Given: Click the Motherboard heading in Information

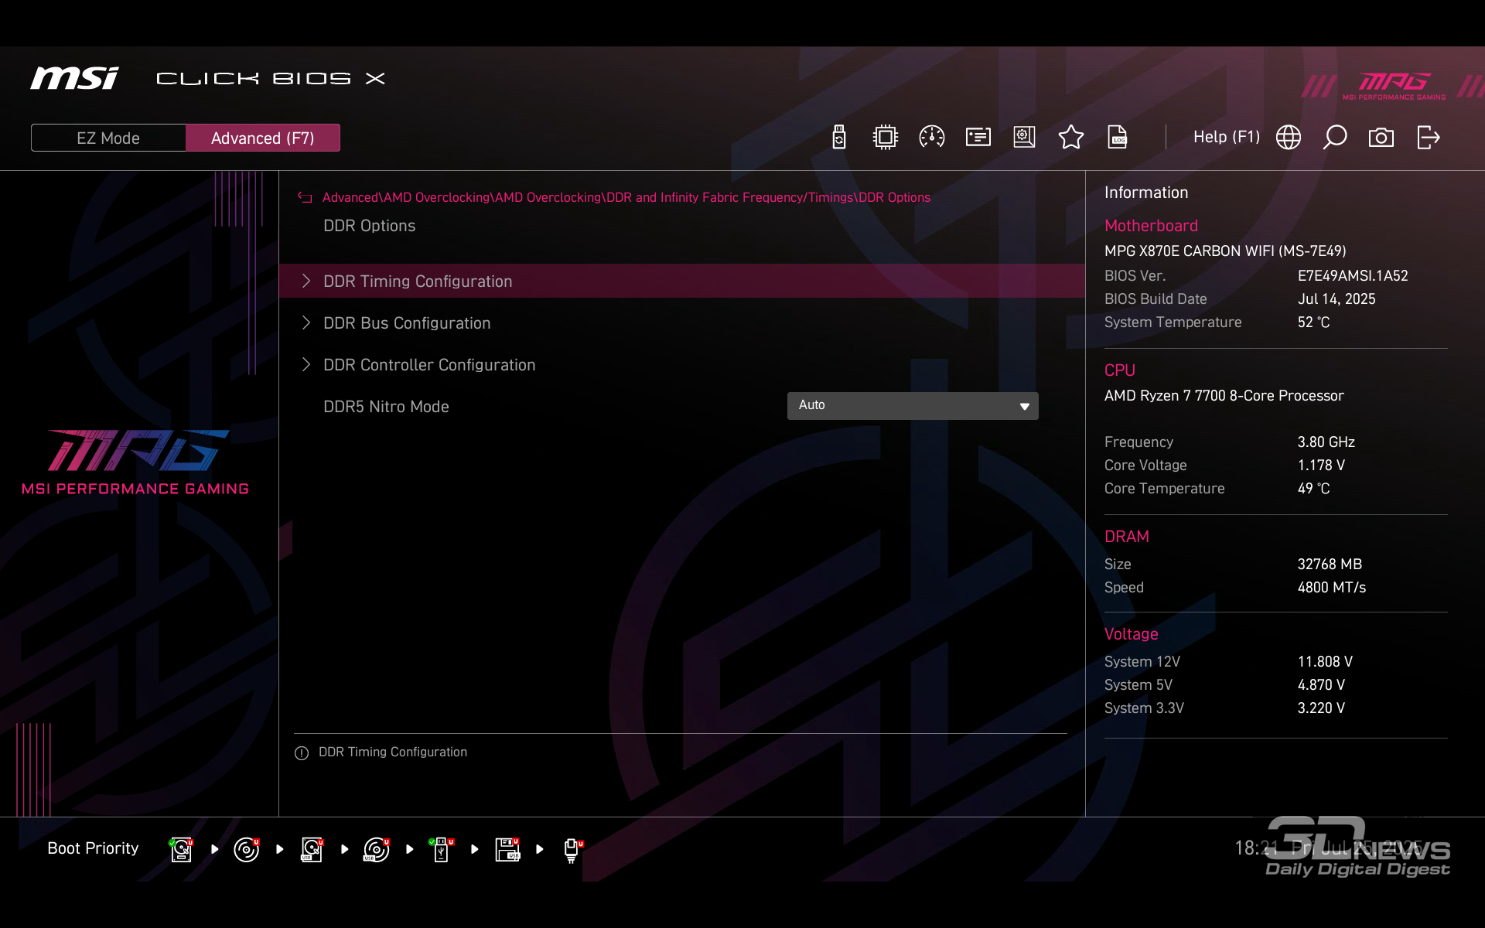Looking at the screenshot, I should pos(1151,226).
